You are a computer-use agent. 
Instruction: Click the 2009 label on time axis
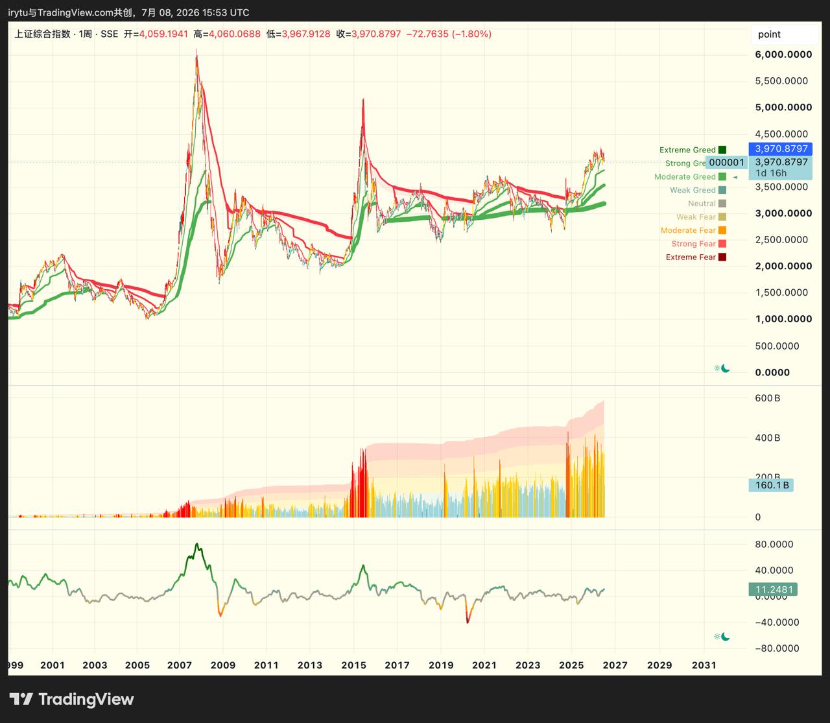pyautogui.click(x=223, y=665)
